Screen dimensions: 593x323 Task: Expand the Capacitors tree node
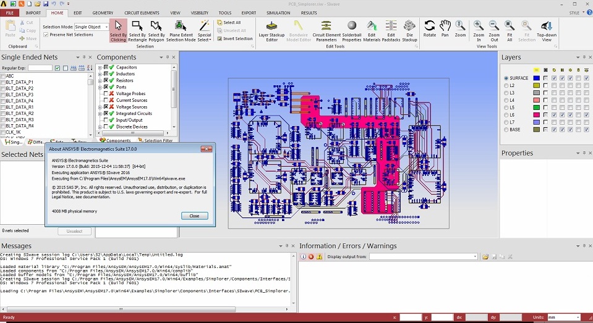coord(100,67)
